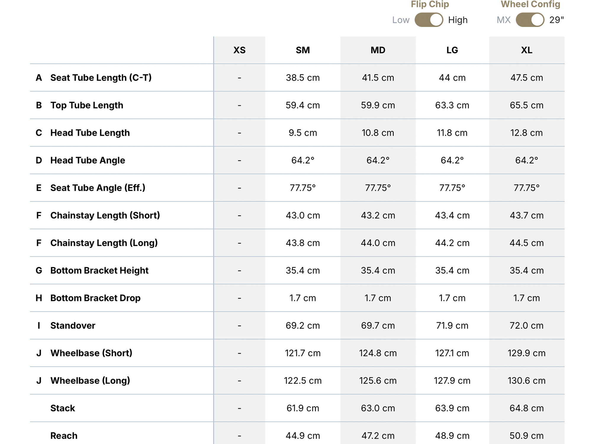The width and height of the screenshot is (592, 444).
Task: Click the Stack row label
Action: pyautogui.click(x=63, y=408)
